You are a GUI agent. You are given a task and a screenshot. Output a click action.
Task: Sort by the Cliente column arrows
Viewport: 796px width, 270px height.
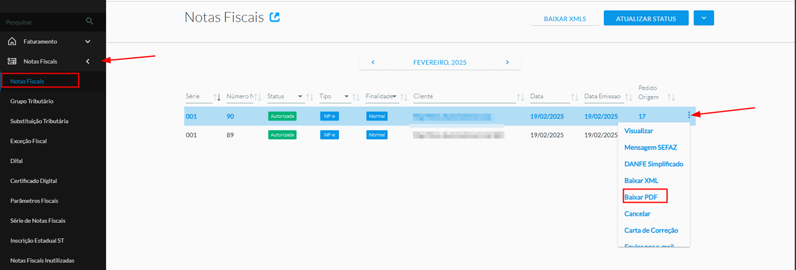click(x=521, y=97)
